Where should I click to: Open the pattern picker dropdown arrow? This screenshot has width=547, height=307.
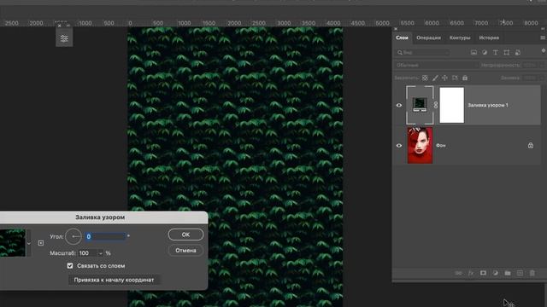coord(29,243)
